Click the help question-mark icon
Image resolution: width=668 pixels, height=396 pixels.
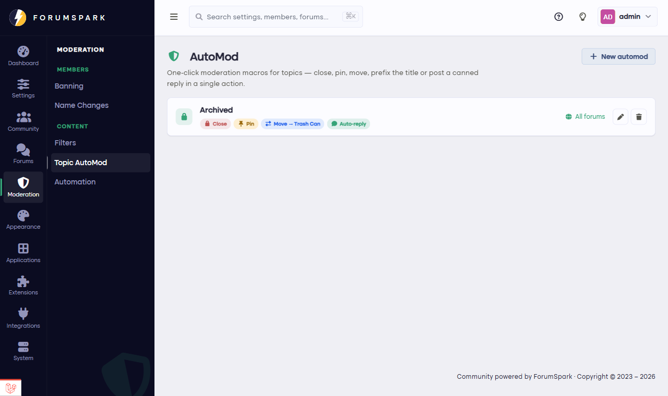[558, 17]
